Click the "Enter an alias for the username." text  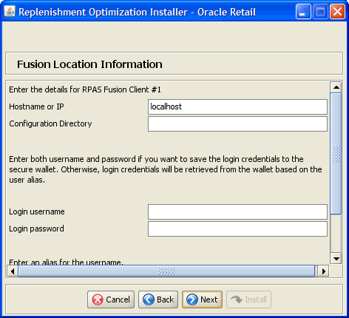pos(66,262)
